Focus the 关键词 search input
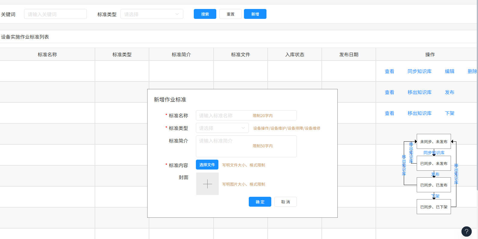The width and height of the screenshot is (478, 239). (55, 14)
